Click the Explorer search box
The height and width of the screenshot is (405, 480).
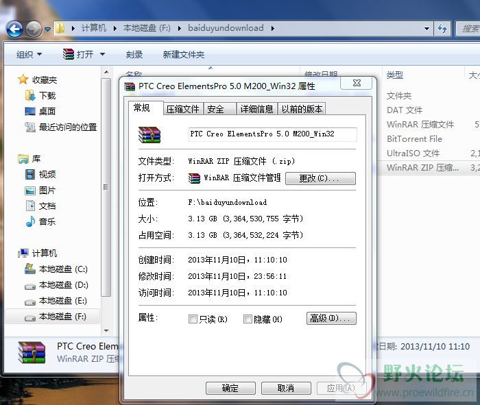pyautogui.click(x=468, y=29)
